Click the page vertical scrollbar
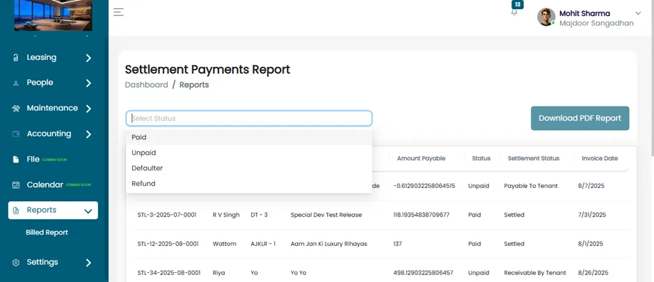This screenshot has width=654, height=282. point(652,79)
